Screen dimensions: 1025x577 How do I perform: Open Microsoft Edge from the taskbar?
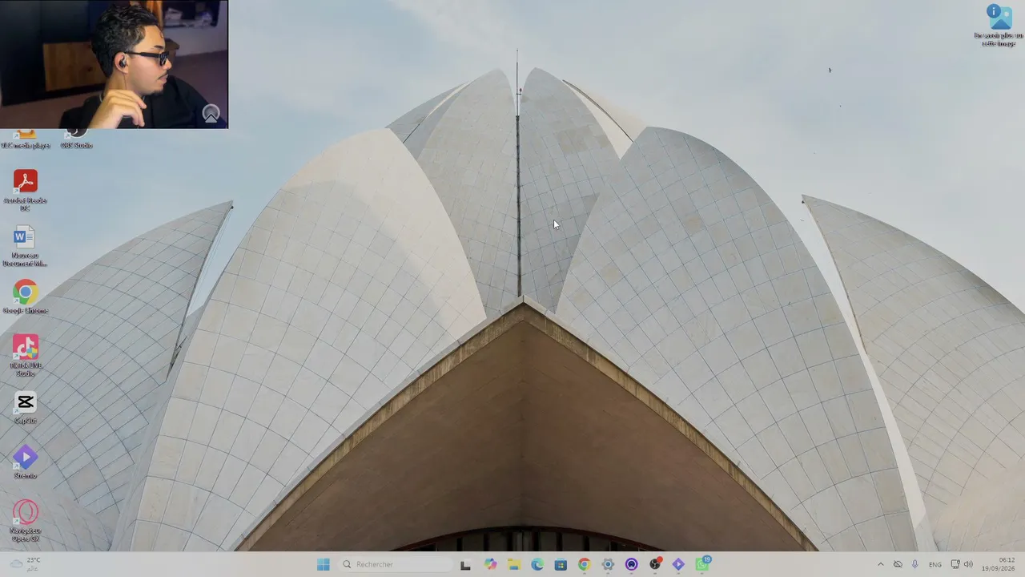tap(537, 564)
